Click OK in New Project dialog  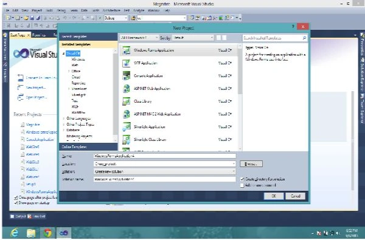click(274, 196)
